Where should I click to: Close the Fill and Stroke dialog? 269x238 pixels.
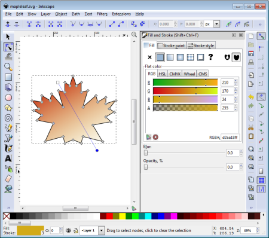241,35
